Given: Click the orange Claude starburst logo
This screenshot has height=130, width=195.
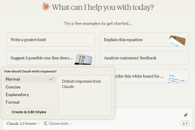Looking at the screenshot, I should [x=46, y=7].
